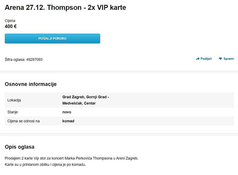Click the condition value novo

(x=67, y=112)
